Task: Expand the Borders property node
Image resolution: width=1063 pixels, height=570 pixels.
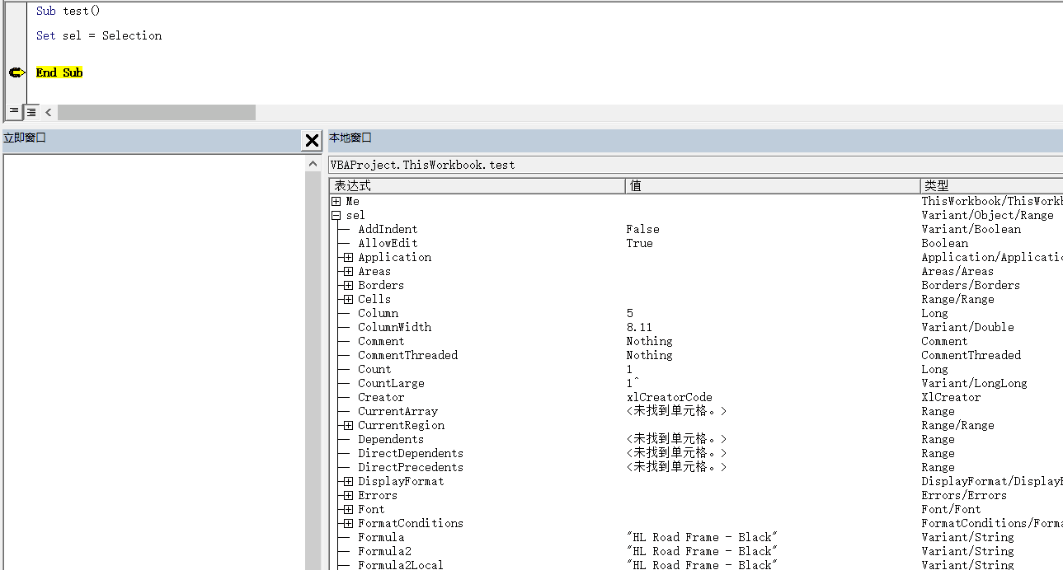Action: (349, 285)
